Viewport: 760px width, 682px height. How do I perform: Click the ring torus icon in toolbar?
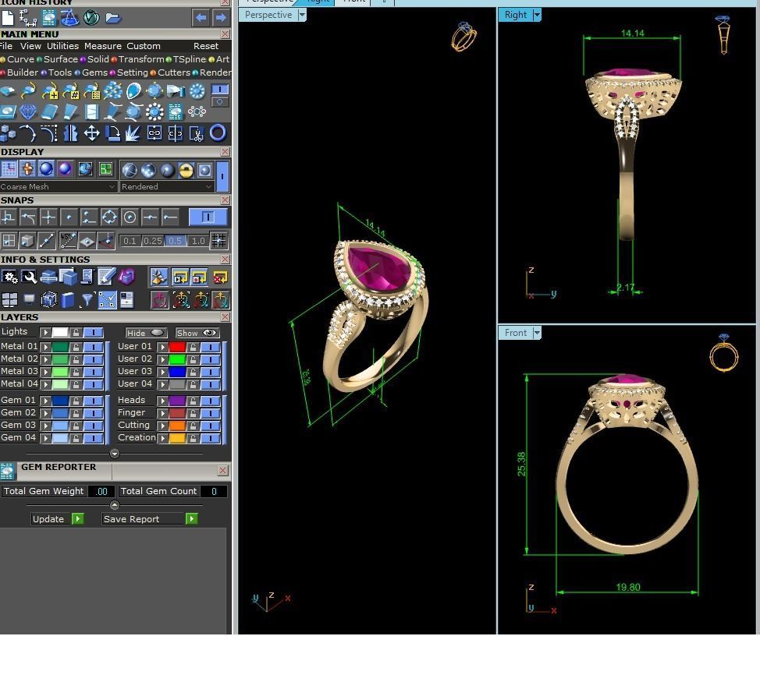[218, 133]
